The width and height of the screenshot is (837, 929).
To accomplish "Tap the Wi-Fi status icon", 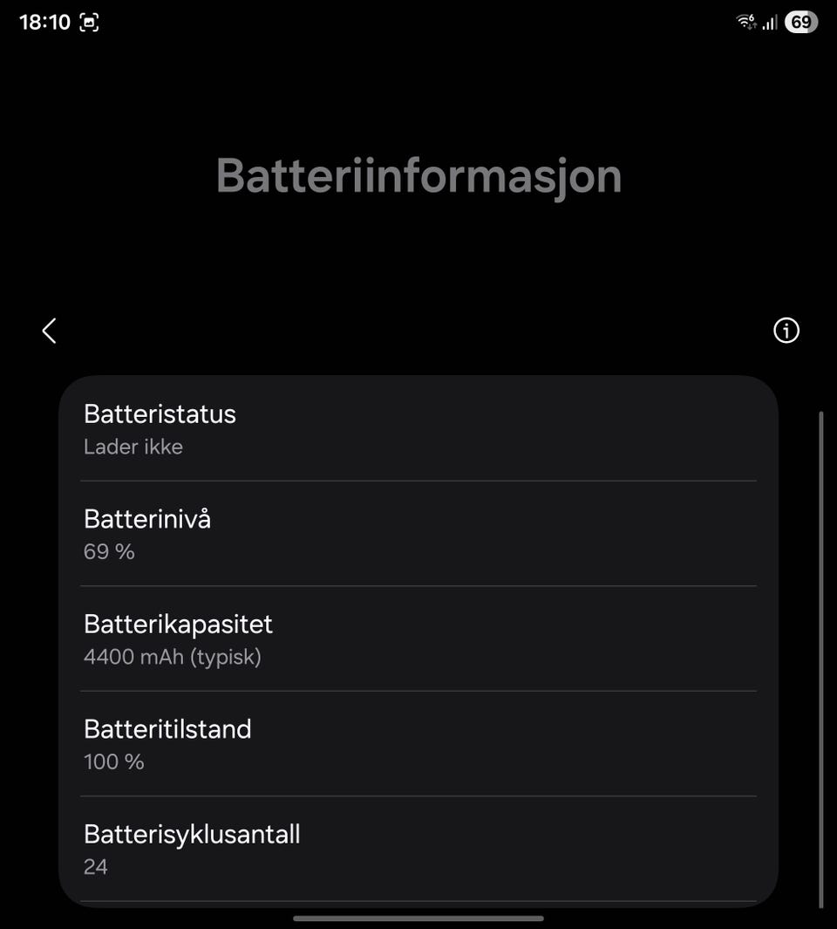I will click(x=746, y=22).
